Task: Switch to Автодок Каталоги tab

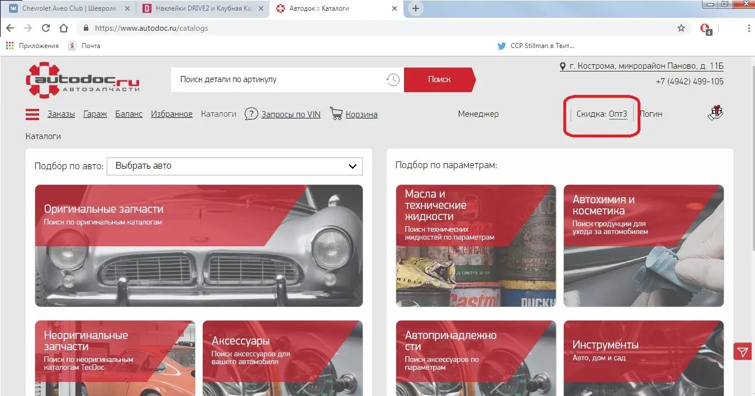Action: coord(335,8)
